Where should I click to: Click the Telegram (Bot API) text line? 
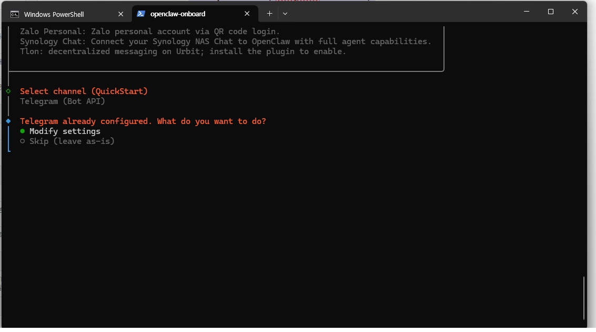[x=63, y=101]
